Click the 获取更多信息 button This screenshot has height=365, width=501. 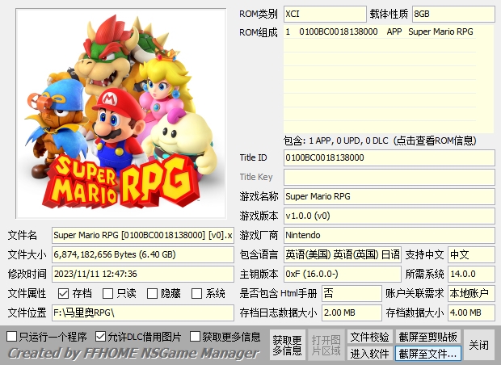287,345
